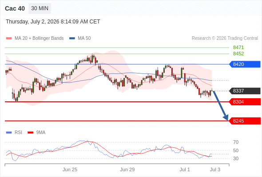Select the red 8304 support tag

coord(245,102)
